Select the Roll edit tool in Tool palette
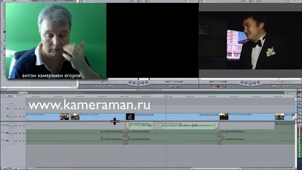 coord(300,103)
